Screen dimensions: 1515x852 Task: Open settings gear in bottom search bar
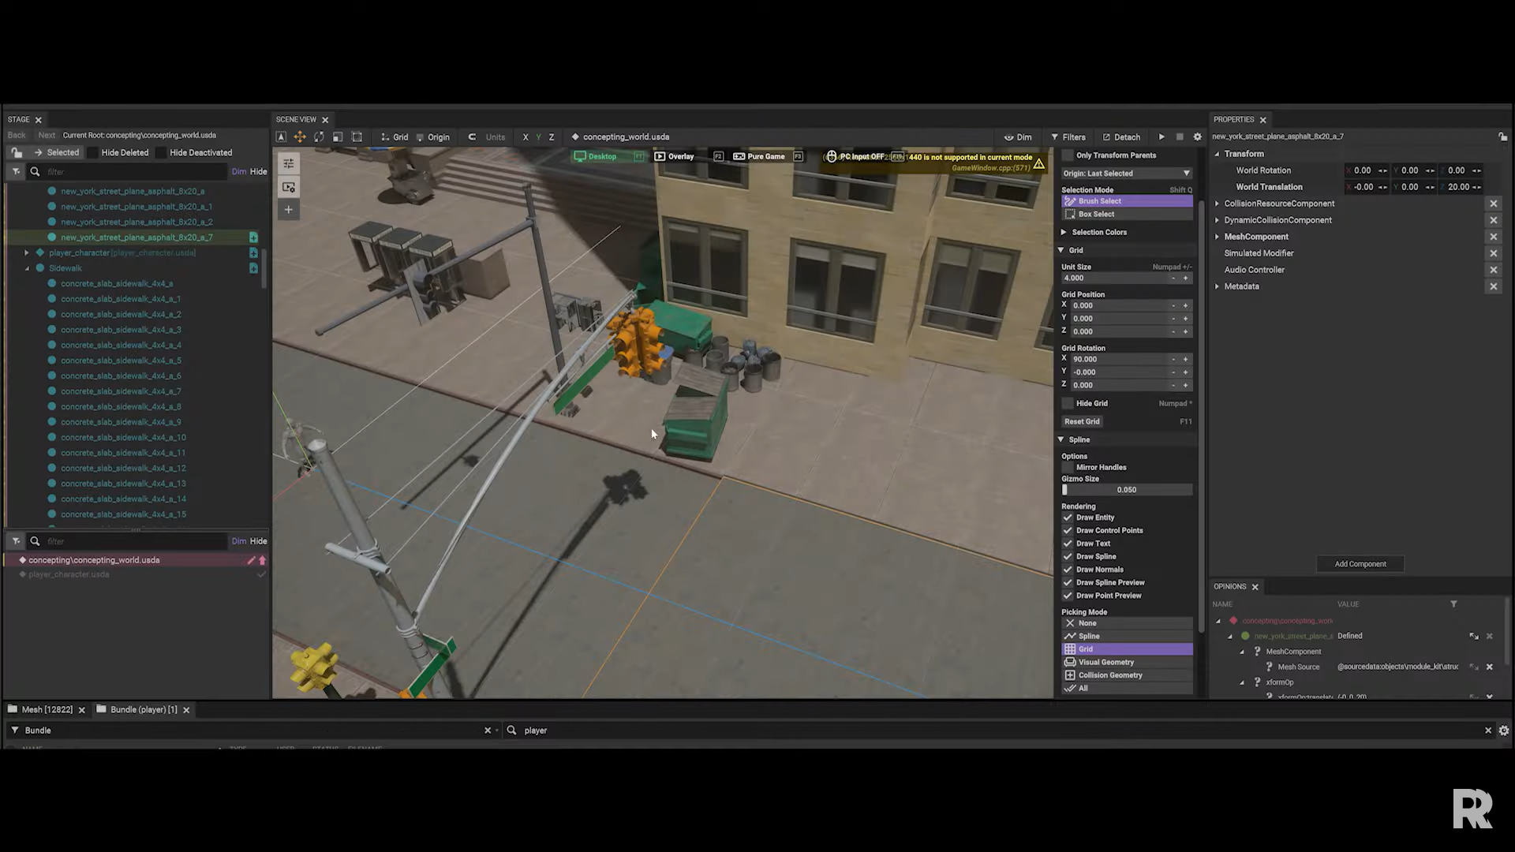(x=1504, y=731)
